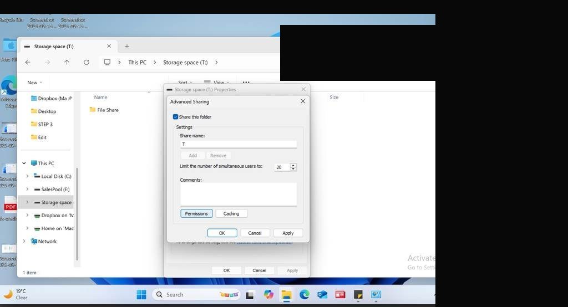The width and height of the screenshot is (568, 307).
Task: Open Dropbox in the navigation pane
Action: (x=51, y=98)
